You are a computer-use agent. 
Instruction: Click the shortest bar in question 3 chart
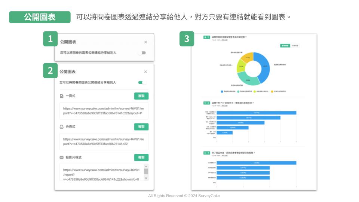pos(225,132)
